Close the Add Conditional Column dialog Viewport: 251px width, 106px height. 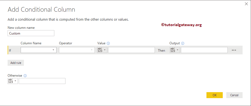click(x=246, y=4)
